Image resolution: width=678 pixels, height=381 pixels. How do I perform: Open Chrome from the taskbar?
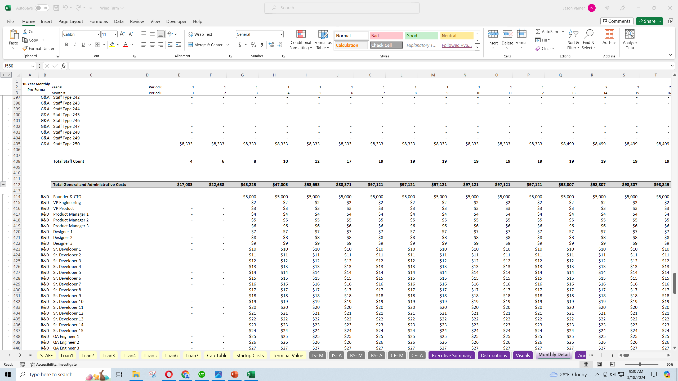(x=185, y=374)
